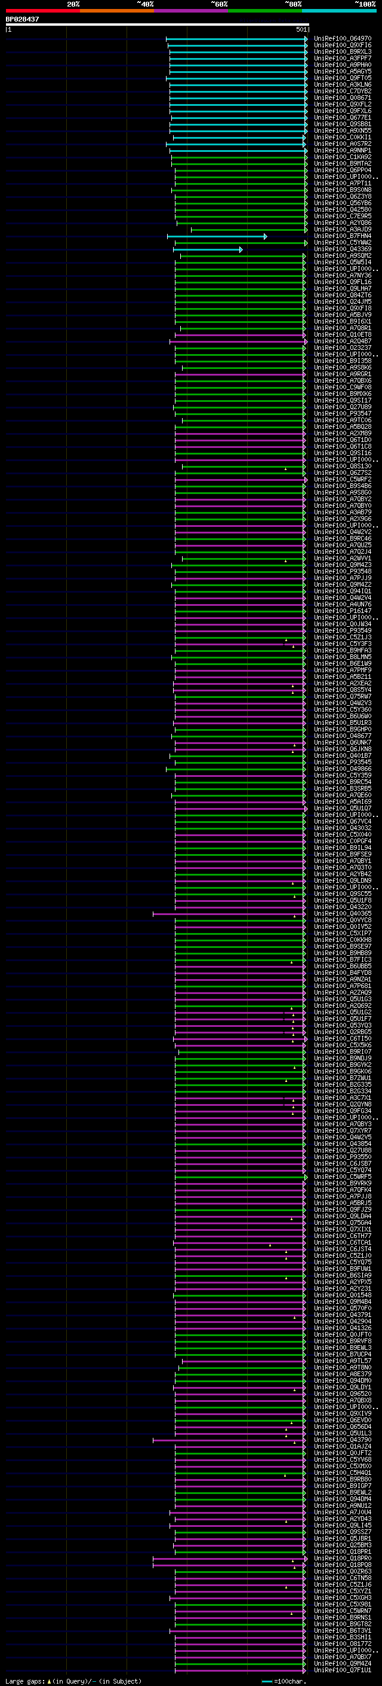The width and height of the screenshot is (382, 1686).
Task: Click the long purple bar for UniRef100_Q40365
Action: coord(229,914)
